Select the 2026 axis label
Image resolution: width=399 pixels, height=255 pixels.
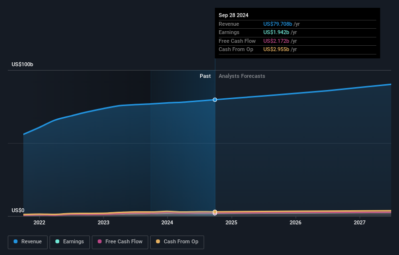[x=295, y=223]
